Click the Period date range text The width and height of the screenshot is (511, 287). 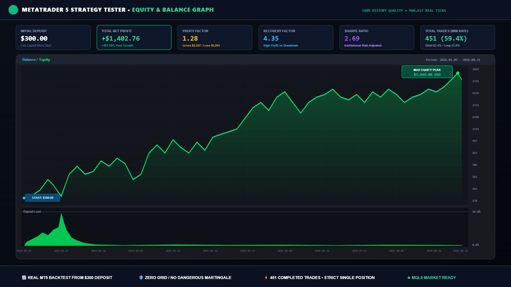coord(453,60)
